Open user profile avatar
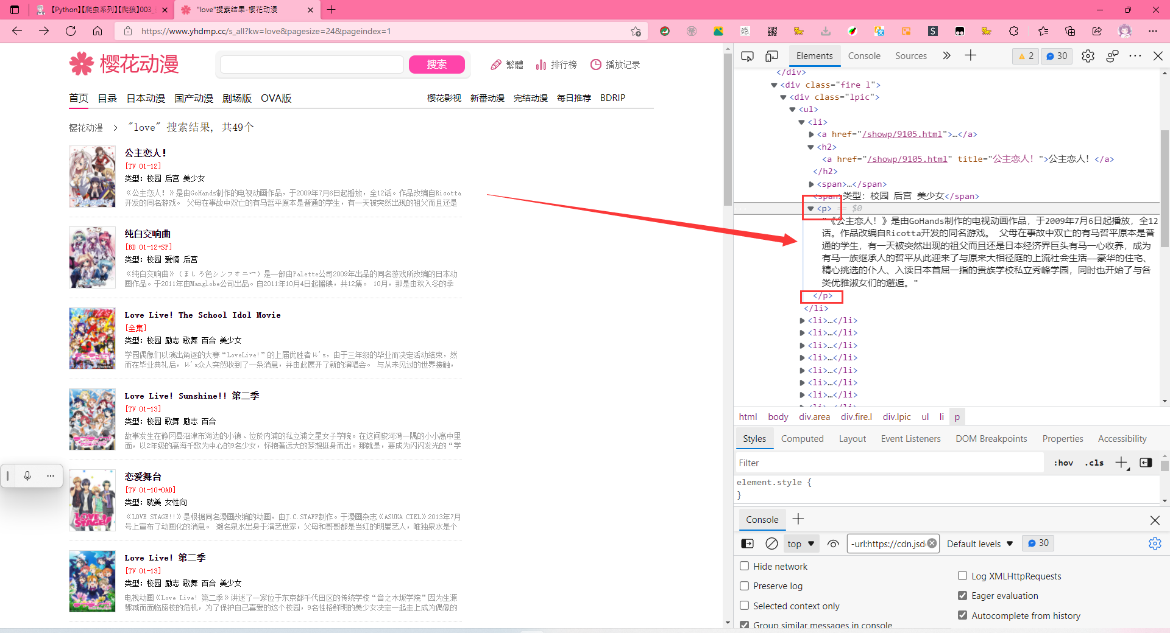Image resolution: width=1170 pixels, height=633 pixels. 1125,31
